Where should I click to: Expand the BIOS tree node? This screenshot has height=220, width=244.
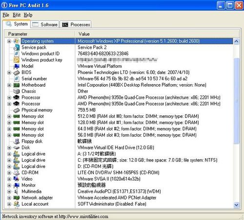click(9, 73)
